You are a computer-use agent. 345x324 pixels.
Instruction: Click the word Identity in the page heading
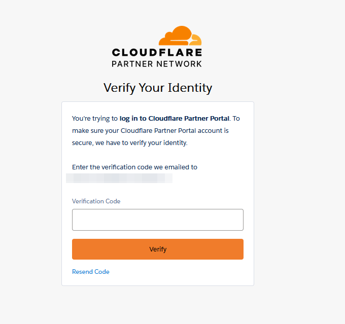point(191,88)
